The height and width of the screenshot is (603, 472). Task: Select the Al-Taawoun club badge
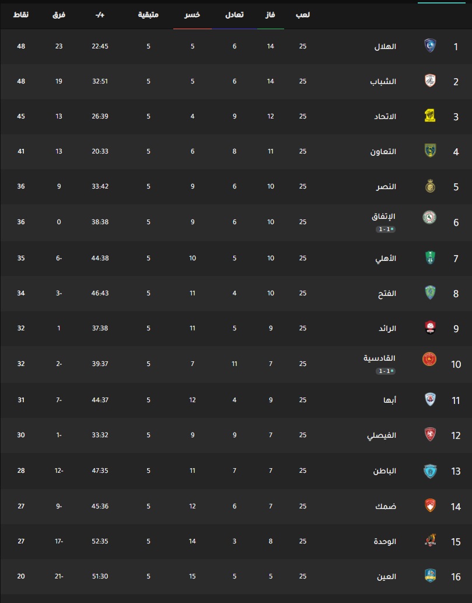[x=430, y=151]
